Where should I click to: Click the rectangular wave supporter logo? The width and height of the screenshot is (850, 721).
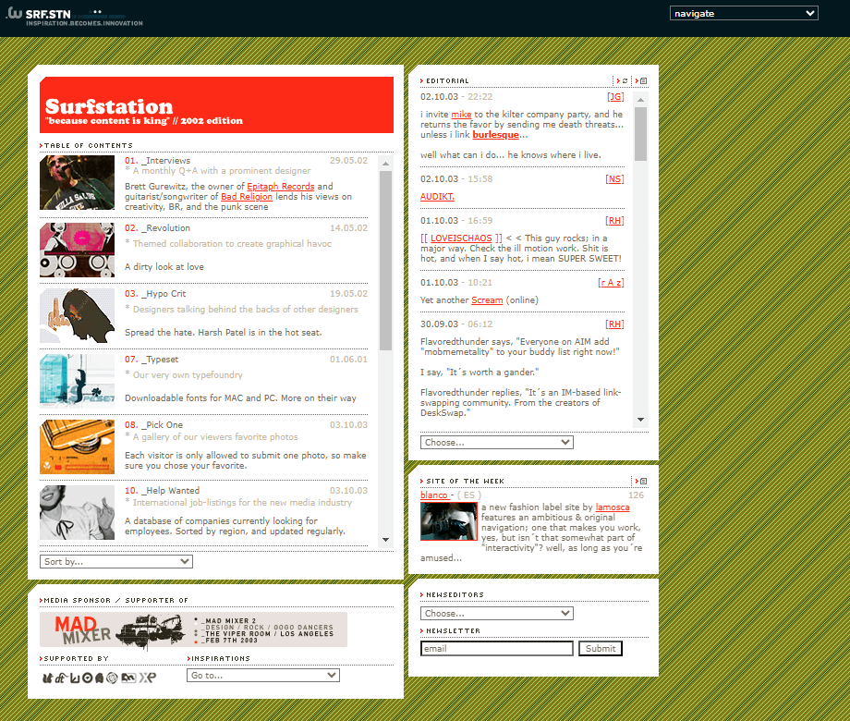coord(128,678)
